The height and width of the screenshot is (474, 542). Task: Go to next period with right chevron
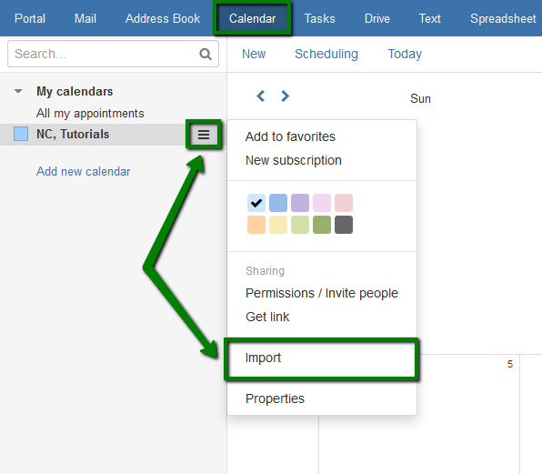click(x=285, y=96)
